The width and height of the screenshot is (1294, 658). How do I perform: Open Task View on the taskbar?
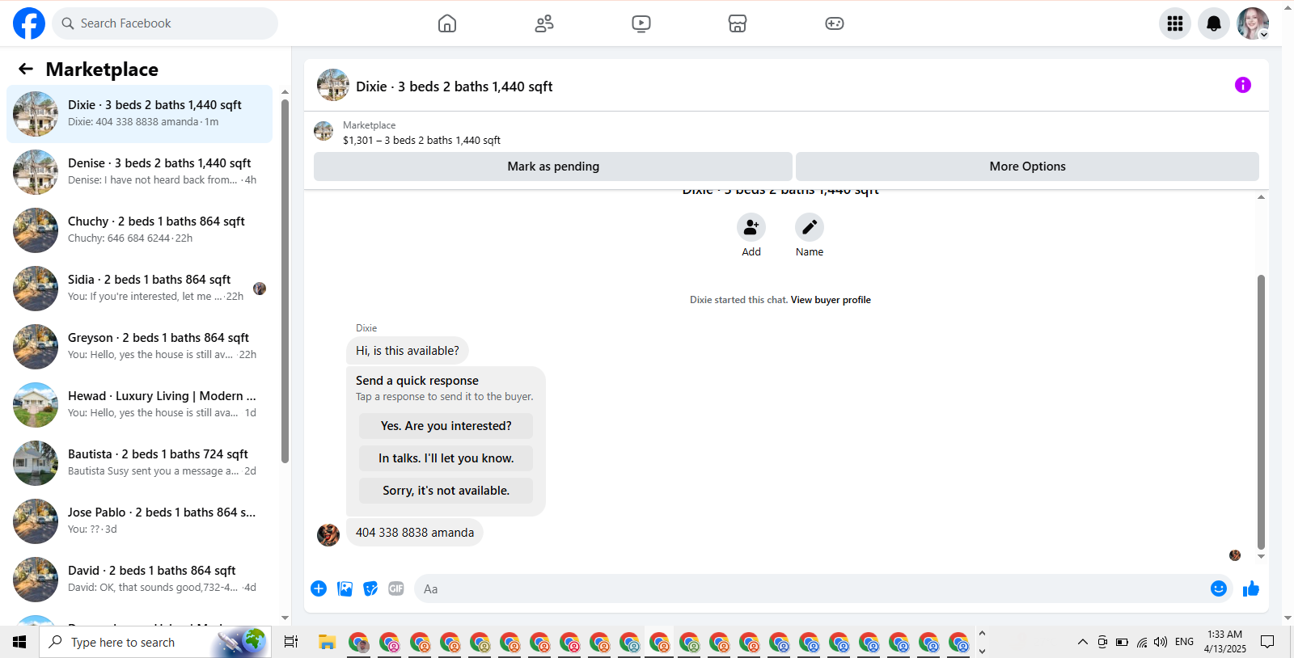291,642
